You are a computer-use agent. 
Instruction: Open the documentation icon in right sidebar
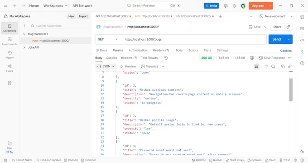click(x=302, y=17)
